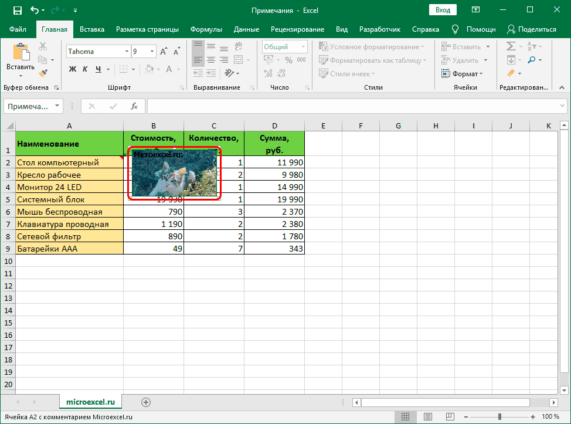Click the Find and Select magnifier icon
Image resolution: width=571 pixels, height=424 pixels.
(x=532, y=60)
